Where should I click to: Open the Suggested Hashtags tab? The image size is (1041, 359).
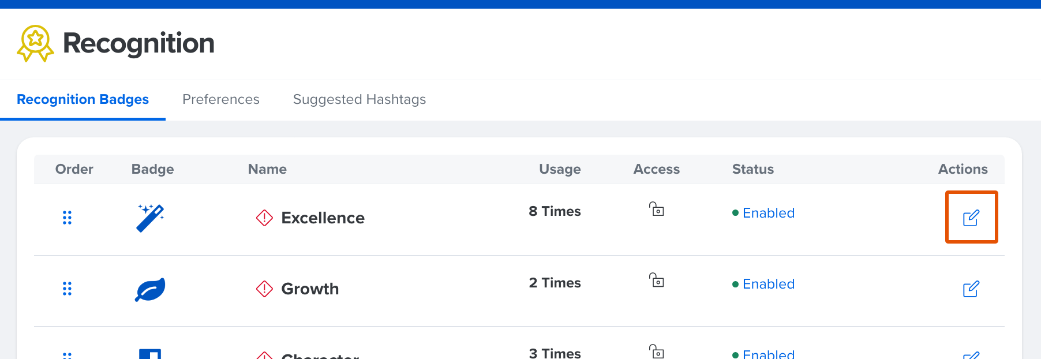pos(359,99)
